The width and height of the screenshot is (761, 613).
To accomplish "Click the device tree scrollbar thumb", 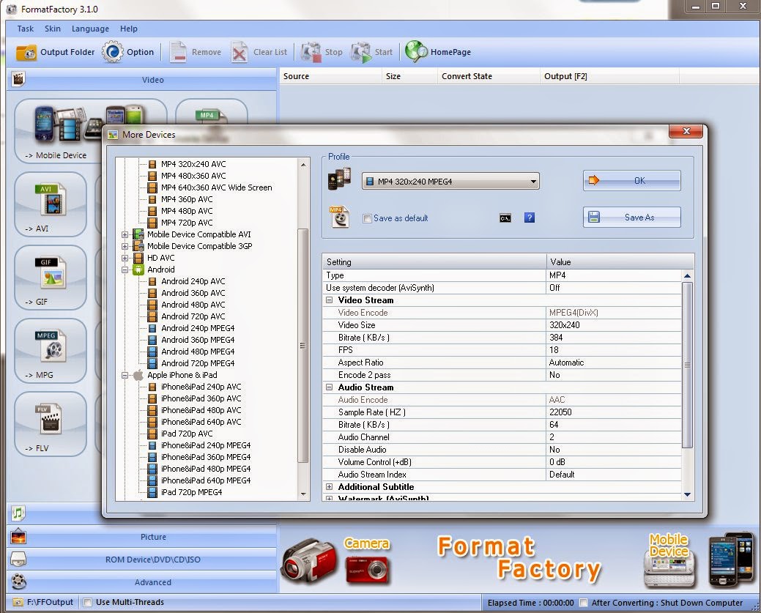I will point(302,345).
